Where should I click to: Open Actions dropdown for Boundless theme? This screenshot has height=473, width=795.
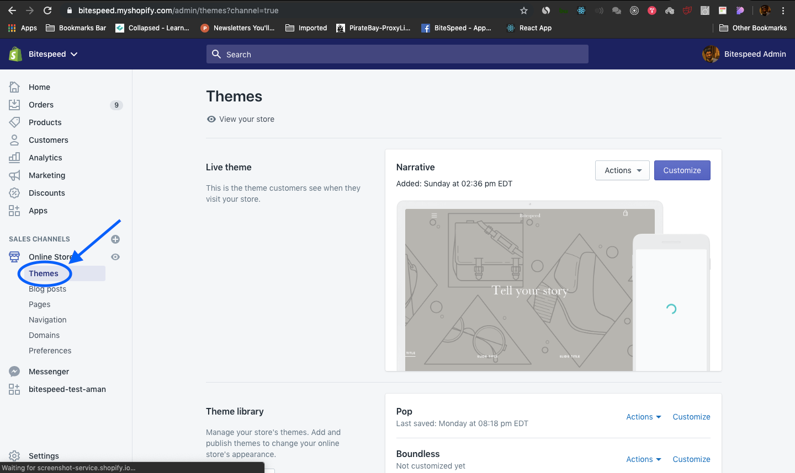643,459
